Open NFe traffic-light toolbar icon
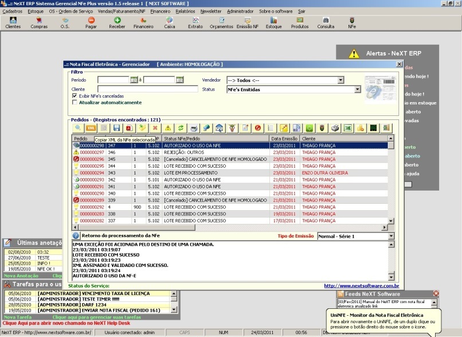The height and width of the screenshot is (337, 462). coord(352,23)
